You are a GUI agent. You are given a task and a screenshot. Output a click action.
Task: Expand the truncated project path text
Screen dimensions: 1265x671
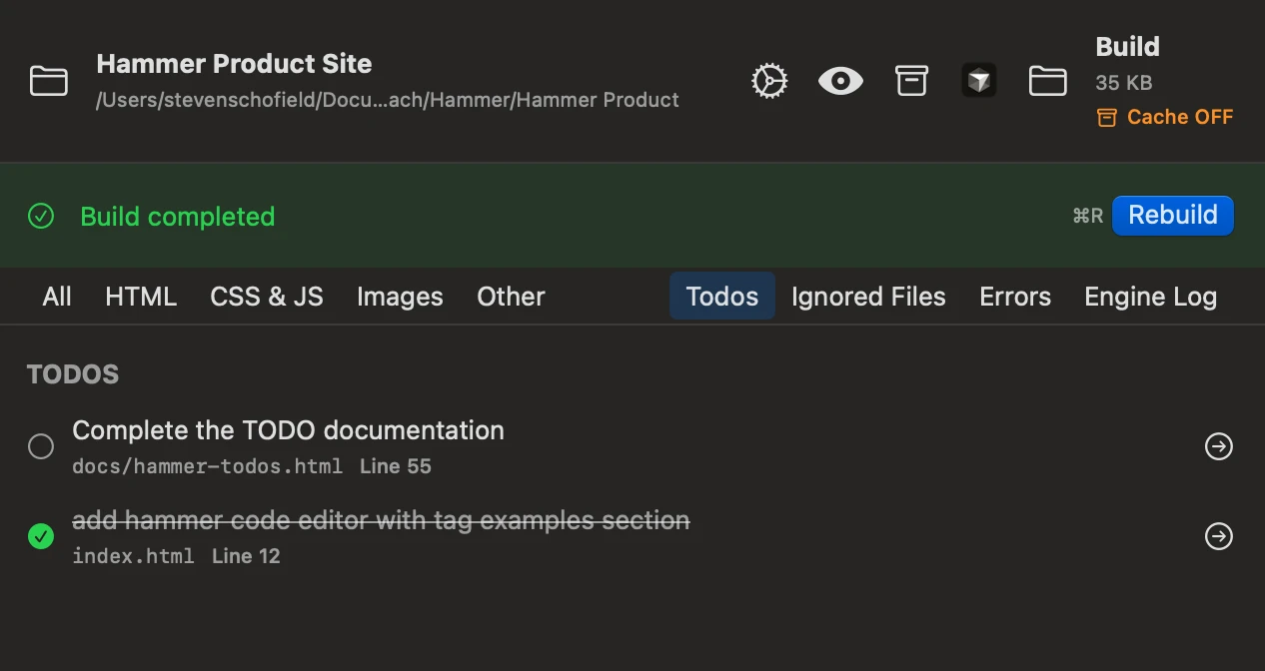[x=388, y=100]
